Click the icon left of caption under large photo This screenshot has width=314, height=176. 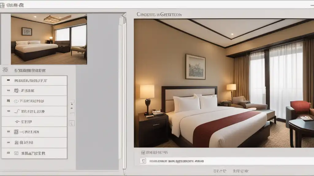143,153
